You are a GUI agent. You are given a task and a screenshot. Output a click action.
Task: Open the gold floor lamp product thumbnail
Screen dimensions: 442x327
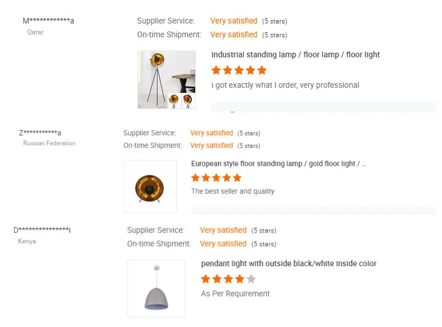click(150, 186)
